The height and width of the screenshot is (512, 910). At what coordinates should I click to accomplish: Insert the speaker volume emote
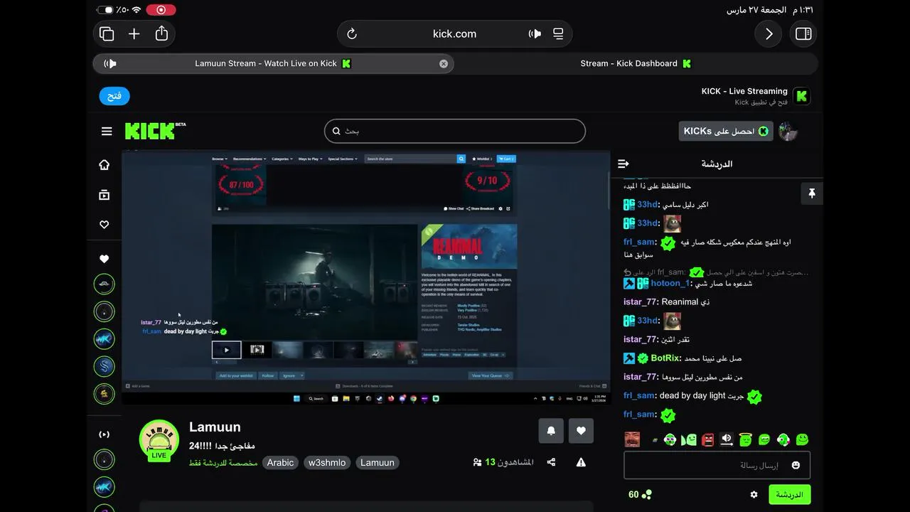click(x=727, y=439)
